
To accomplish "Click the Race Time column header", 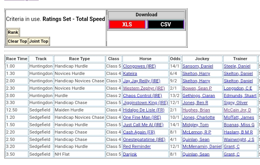I will [17, 59].
